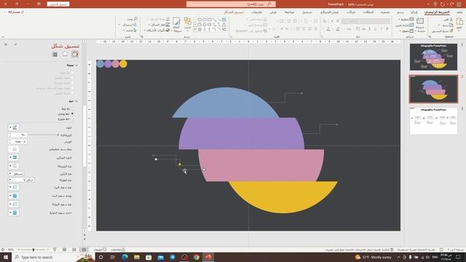This screenshot has height=262, width=466.
Task: Open the begin arrow type dropdown
Action: click(x=13, y=187)
